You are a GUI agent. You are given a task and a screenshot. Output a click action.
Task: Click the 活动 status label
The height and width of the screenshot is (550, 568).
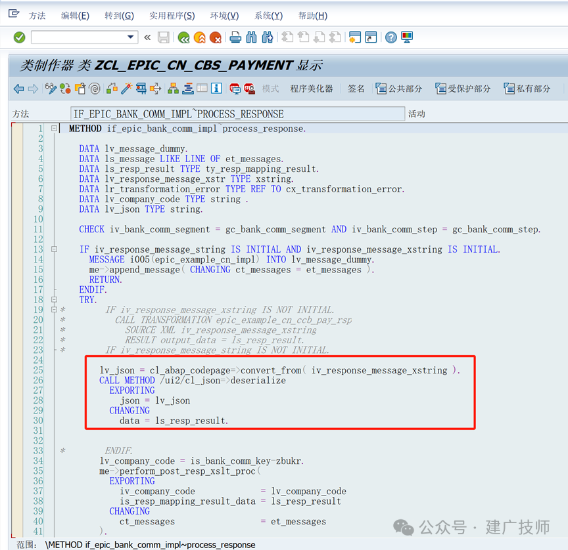(417, 114)
